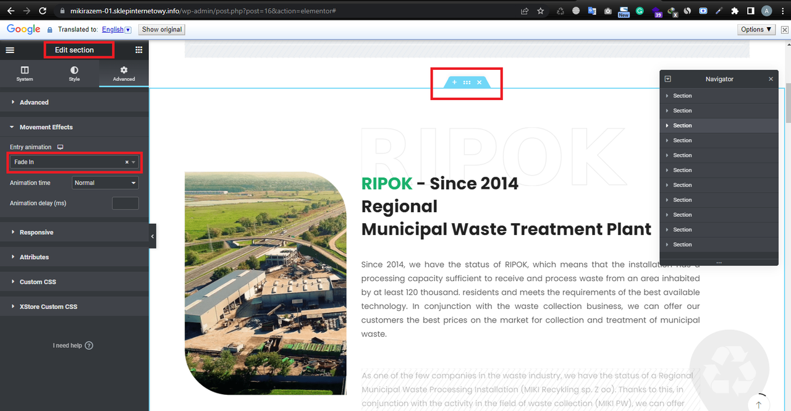Switch to the Style tab

point(74,74)
